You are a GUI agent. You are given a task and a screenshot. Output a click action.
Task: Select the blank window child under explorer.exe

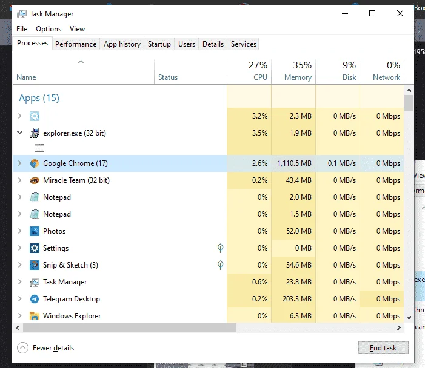39,148
